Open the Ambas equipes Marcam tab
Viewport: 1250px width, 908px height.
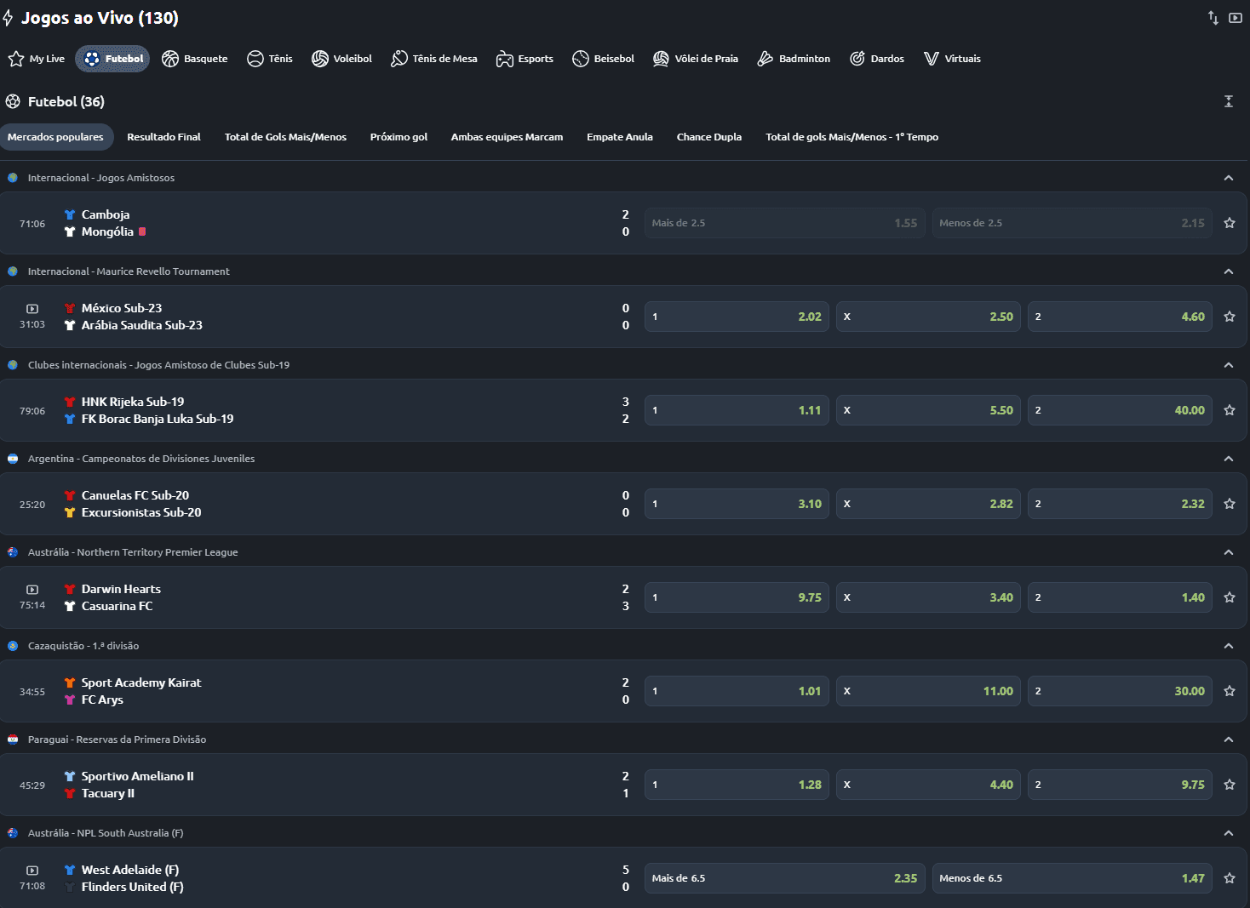pyautogui.click(x=507, y=137)
